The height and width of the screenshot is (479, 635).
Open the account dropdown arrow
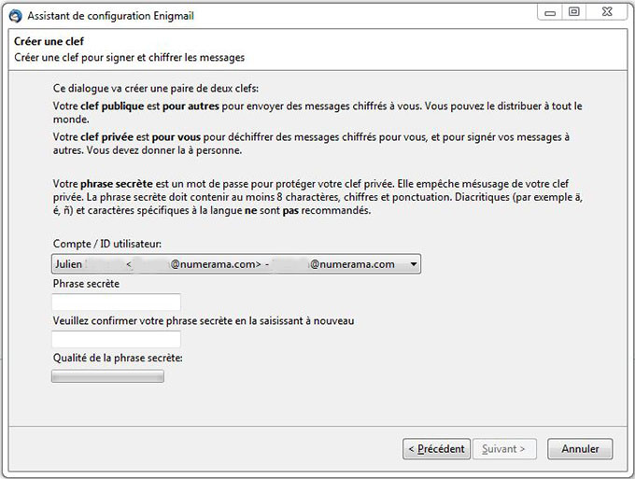tap(413, 264)
